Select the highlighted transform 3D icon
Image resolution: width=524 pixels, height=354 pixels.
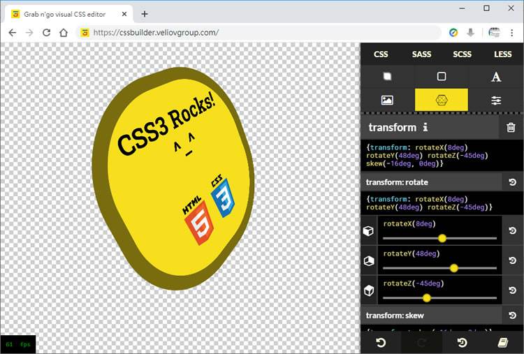coord(442,100)
